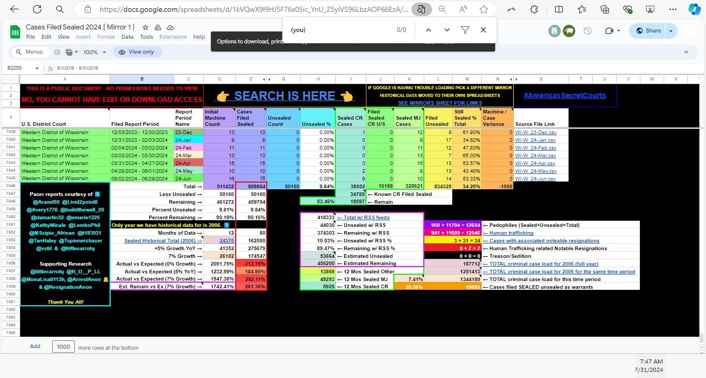Activate the read aloud icon

463,9
